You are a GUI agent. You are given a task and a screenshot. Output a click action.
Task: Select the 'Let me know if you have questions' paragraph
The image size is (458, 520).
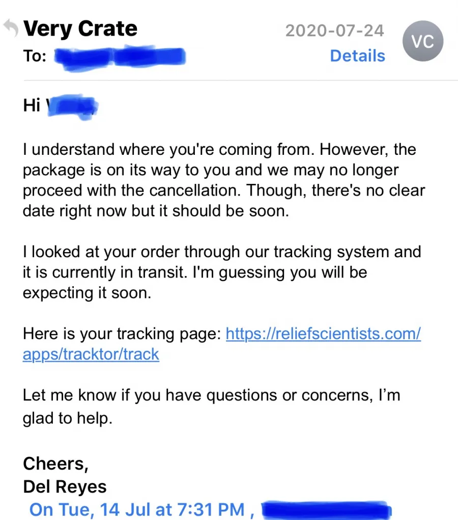click(x=211, y=406)
